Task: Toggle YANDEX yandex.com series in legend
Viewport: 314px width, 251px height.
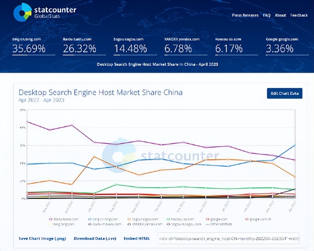Action: (145, 224)
